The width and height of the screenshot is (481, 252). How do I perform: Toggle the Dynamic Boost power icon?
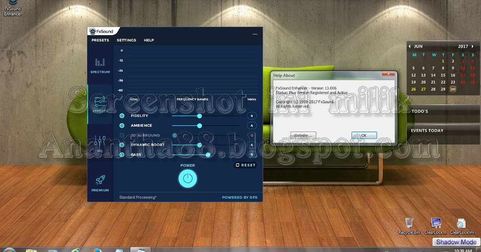(122, 145)
